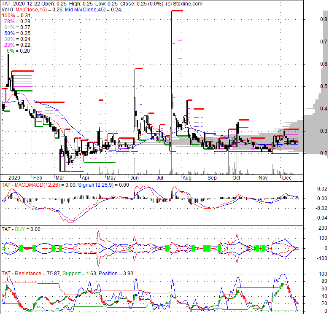Click the 100% = 0.31 Fibonacci level
This screenshot has width=329, height=314.
click(x=16, y=16)
